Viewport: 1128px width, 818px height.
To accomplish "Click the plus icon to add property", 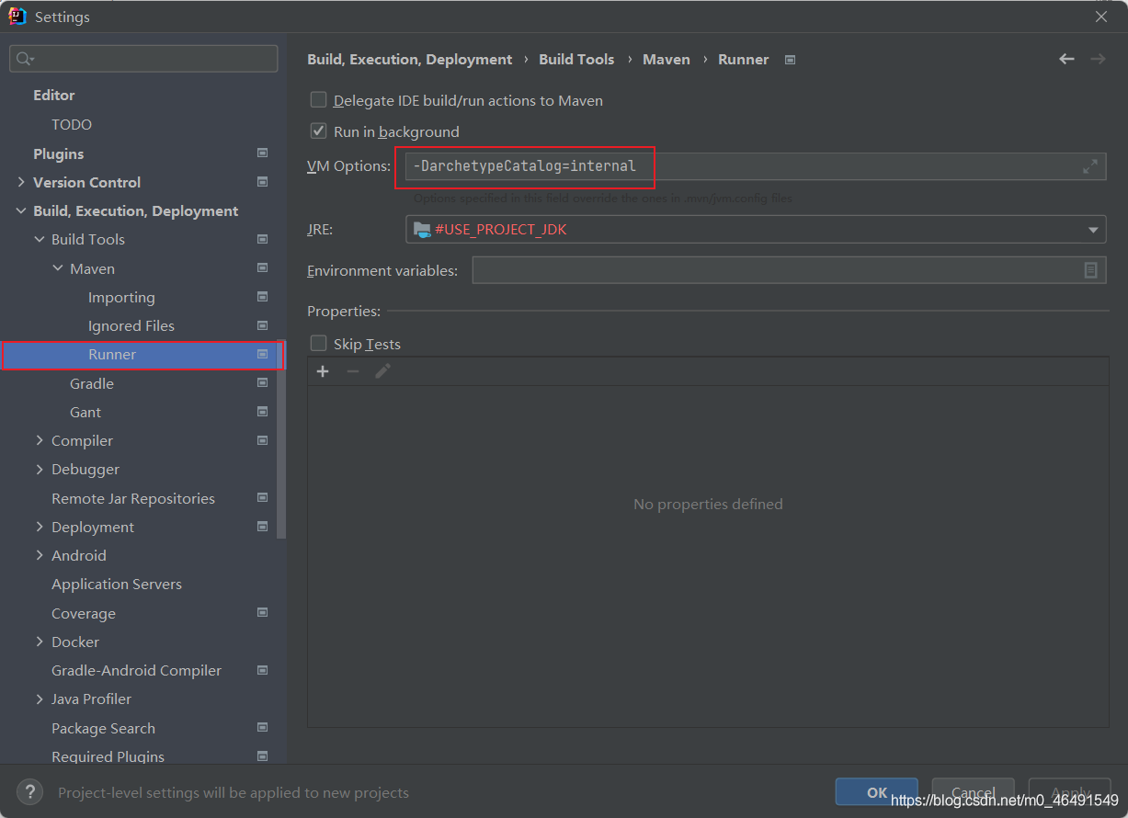I will tap(323, 371).
